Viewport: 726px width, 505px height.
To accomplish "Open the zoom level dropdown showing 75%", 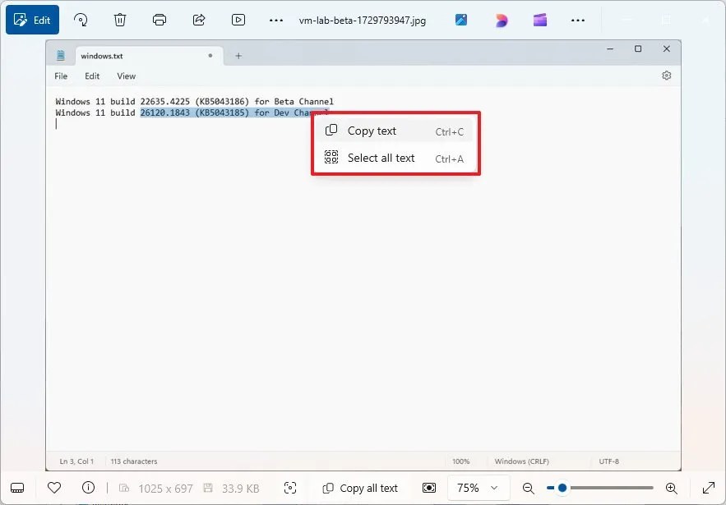I will (477, 487).
